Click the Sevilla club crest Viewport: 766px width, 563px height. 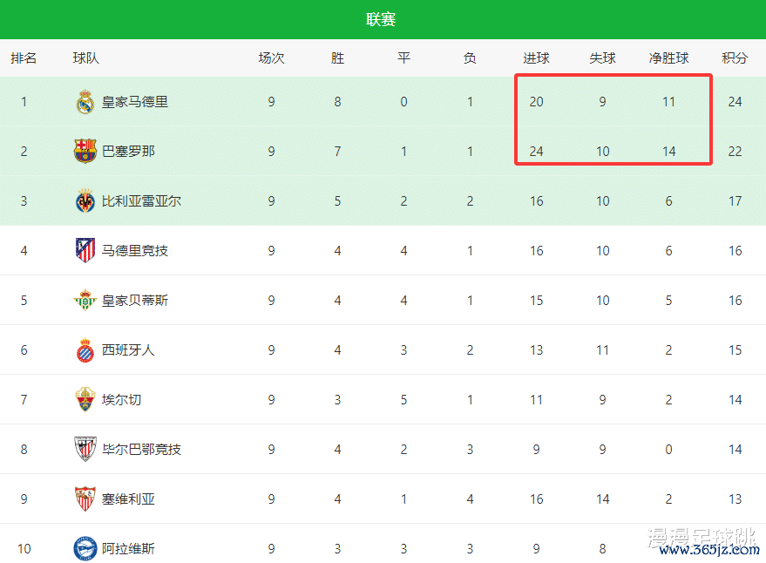tap(85, 499)
